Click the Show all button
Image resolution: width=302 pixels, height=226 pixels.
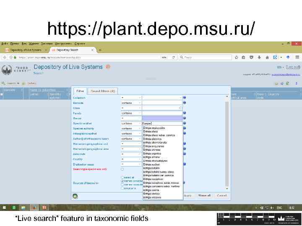(x=204, y=195)
